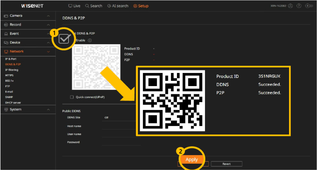This screenshot has width=317, height=170.
Task: Click the info icon beside Enable
Action: point(89,40)
